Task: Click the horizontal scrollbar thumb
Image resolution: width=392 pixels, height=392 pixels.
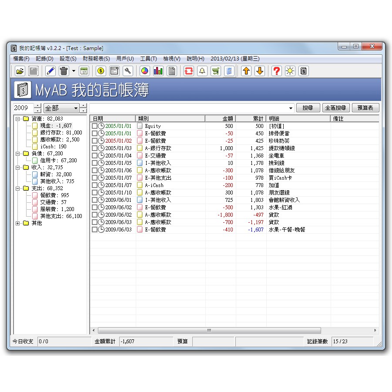Action: click(x=210, y=330)
